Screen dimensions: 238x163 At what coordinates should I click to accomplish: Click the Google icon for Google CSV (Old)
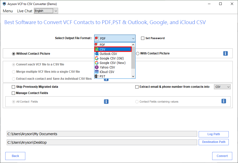point(97,58)
